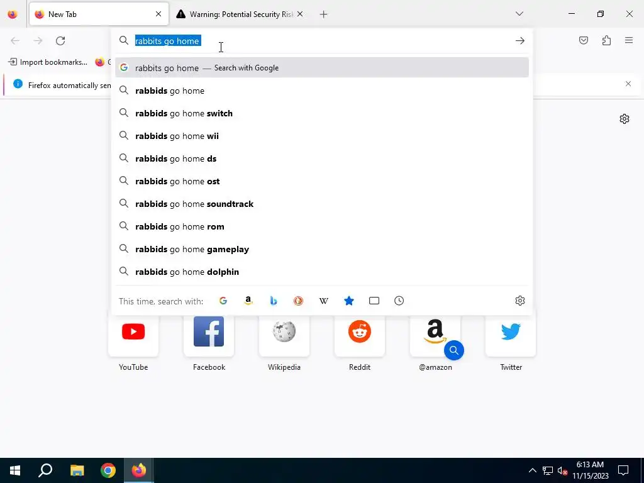Switch to the New Tab tab
The image size is (644, 483).
click(99, 14)
